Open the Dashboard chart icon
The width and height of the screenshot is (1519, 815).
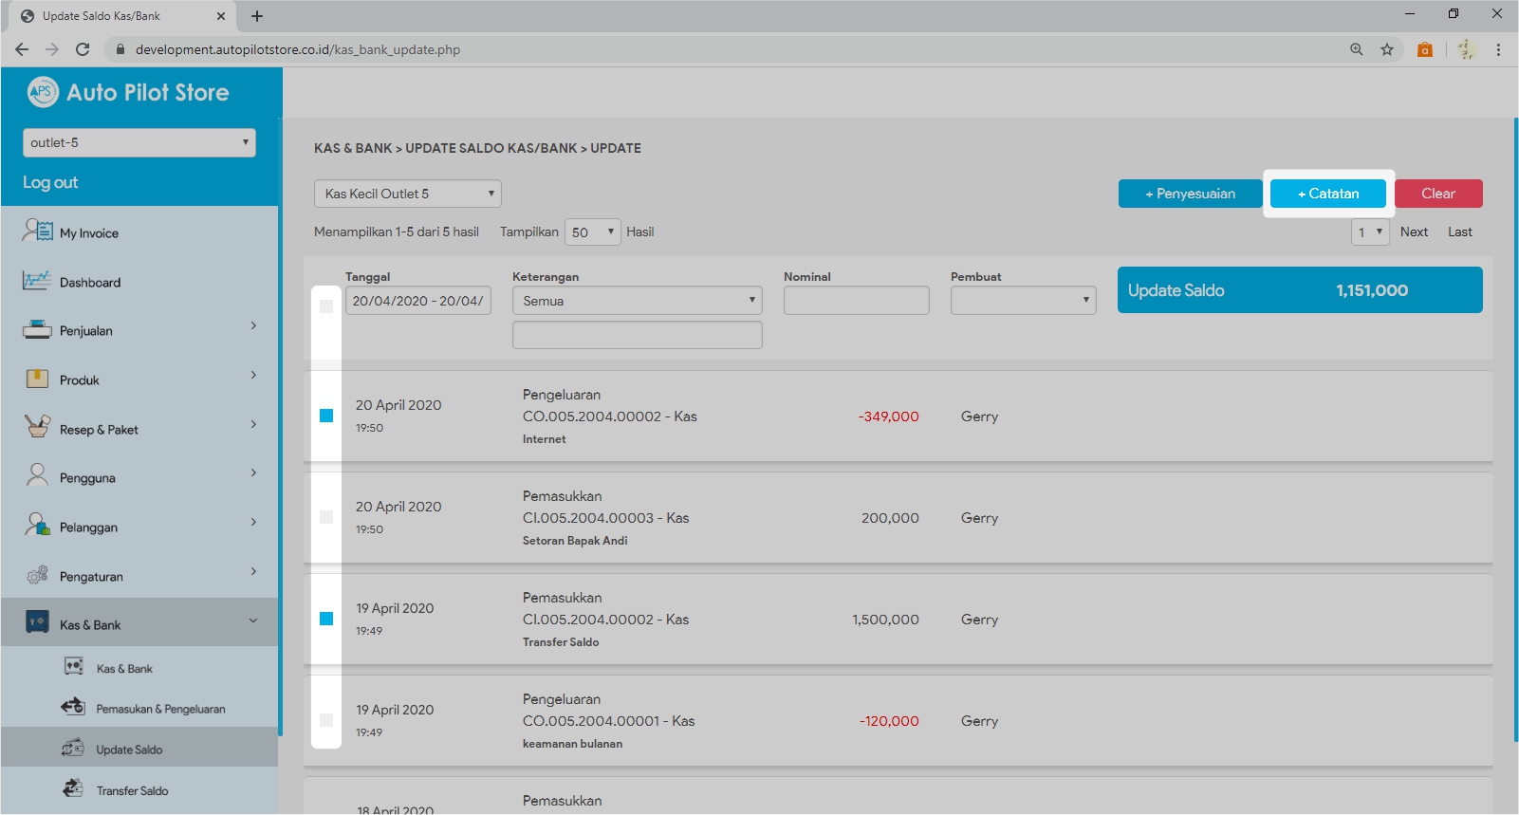click(37, 281)
